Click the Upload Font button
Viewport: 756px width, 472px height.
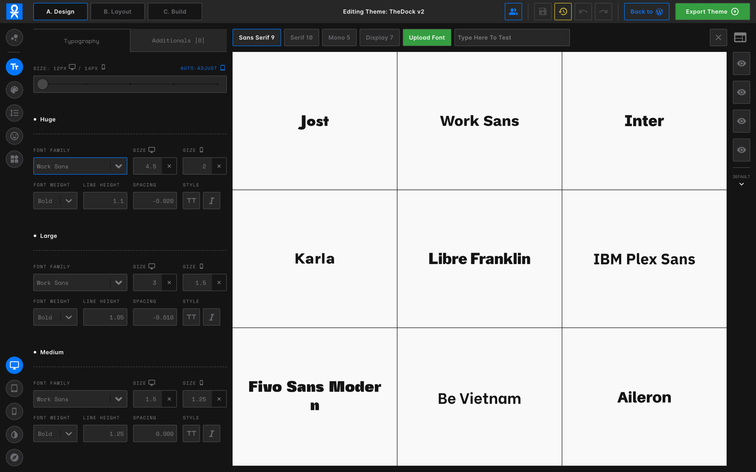tap(426, 37)
